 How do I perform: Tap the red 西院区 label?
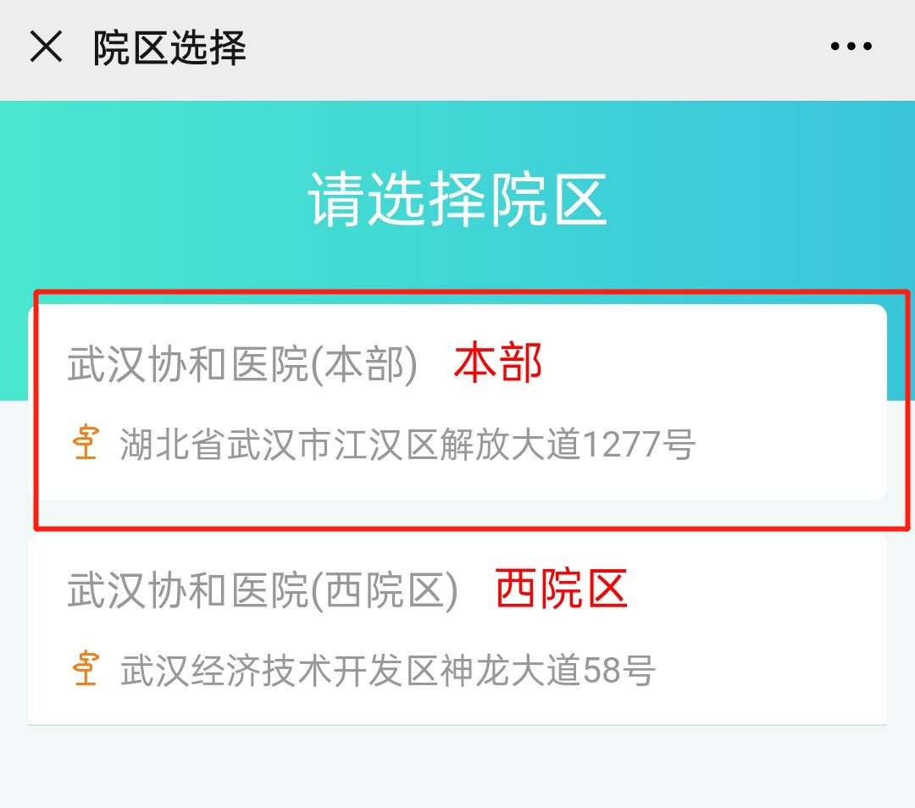561,589
